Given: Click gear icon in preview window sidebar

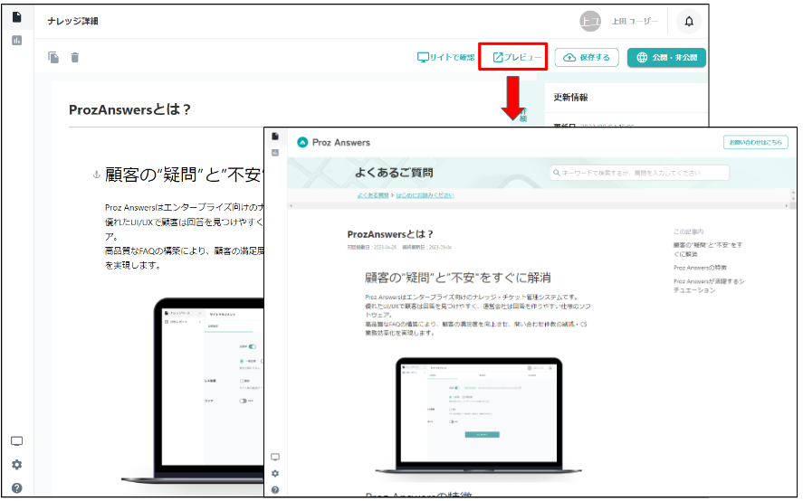Looking at the screenshot, I should pos(275,473).
